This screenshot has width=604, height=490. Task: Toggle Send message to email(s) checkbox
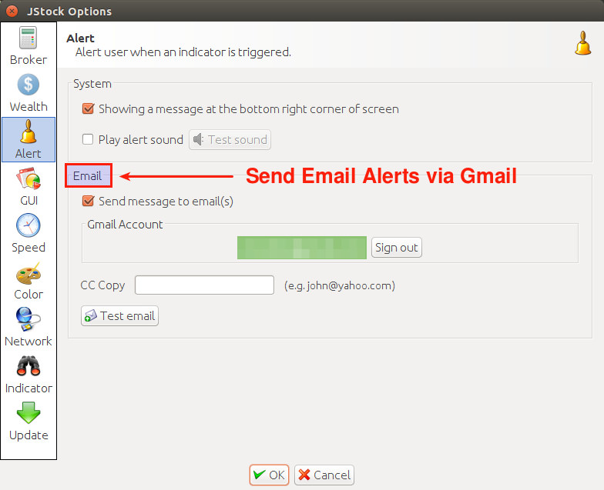click(x=88, y=202)
